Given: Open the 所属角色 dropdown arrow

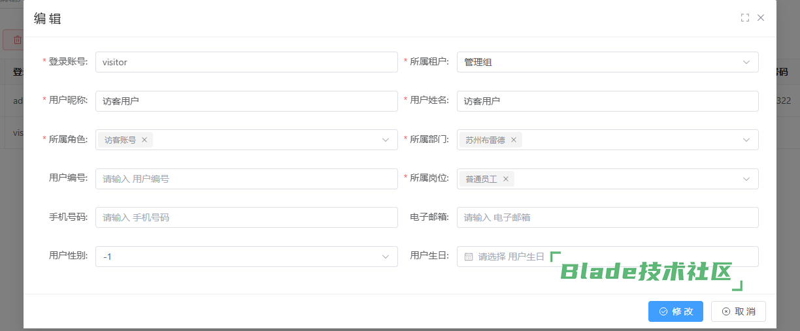Looking at the screenshot, I should pyautogui.click(x=386, y=140).
